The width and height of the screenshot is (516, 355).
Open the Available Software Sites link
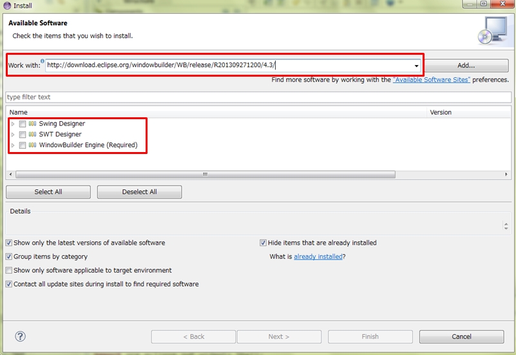coord(431,80)
